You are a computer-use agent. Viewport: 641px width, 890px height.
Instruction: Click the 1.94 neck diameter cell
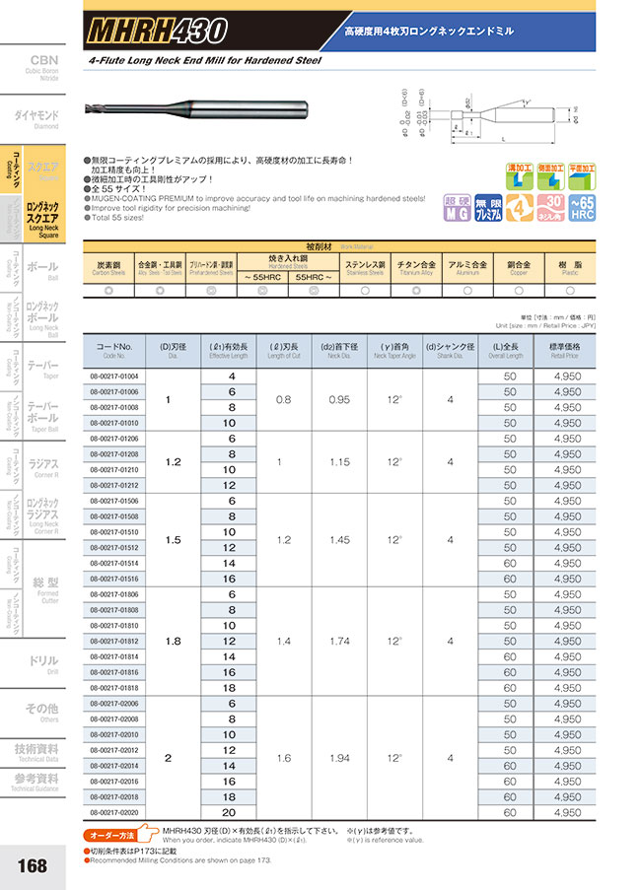339,758
